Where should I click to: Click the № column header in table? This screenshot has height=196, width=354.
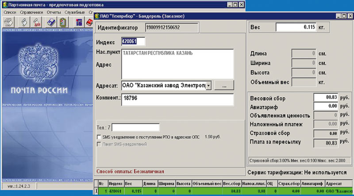[103, 184]
